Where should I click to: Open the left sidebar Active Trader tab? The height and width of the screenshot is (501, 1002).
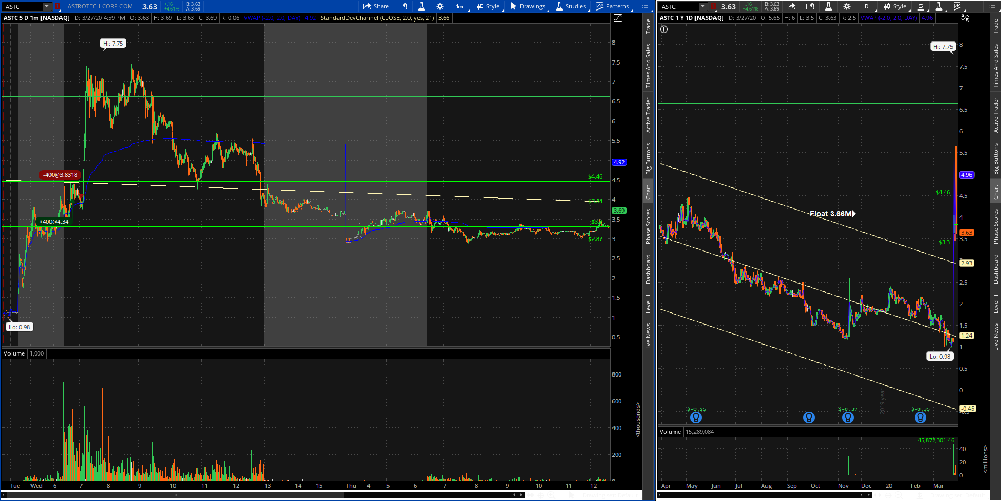tap(648, 115)
